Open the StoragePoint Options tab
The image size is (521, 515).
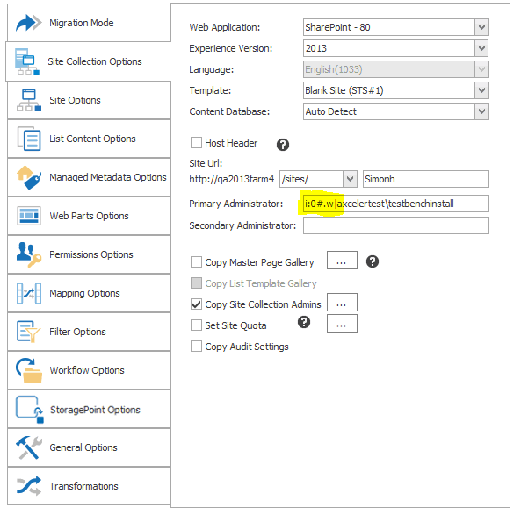(x=89, y=410)
